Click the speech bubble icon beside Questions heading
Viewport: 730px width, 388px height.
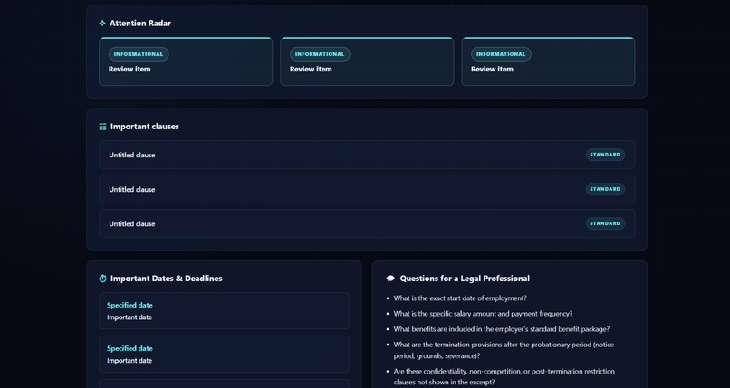(390, 279)
